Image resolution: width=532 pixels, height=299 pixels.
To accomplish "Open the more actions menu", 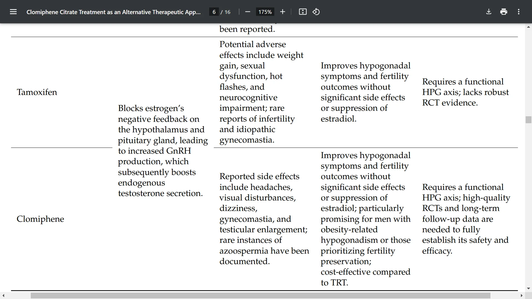I will [x=519, y=12].
